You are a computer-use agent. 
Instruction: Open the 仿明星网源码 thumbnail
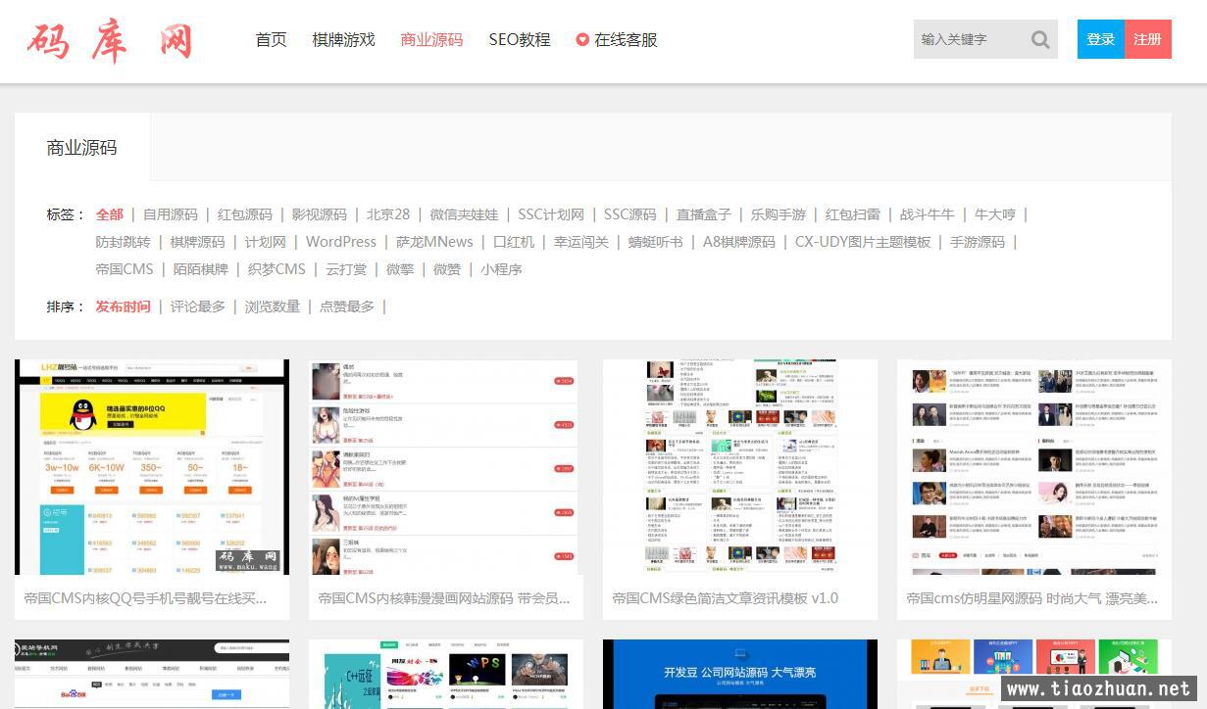click(1034, 467)
